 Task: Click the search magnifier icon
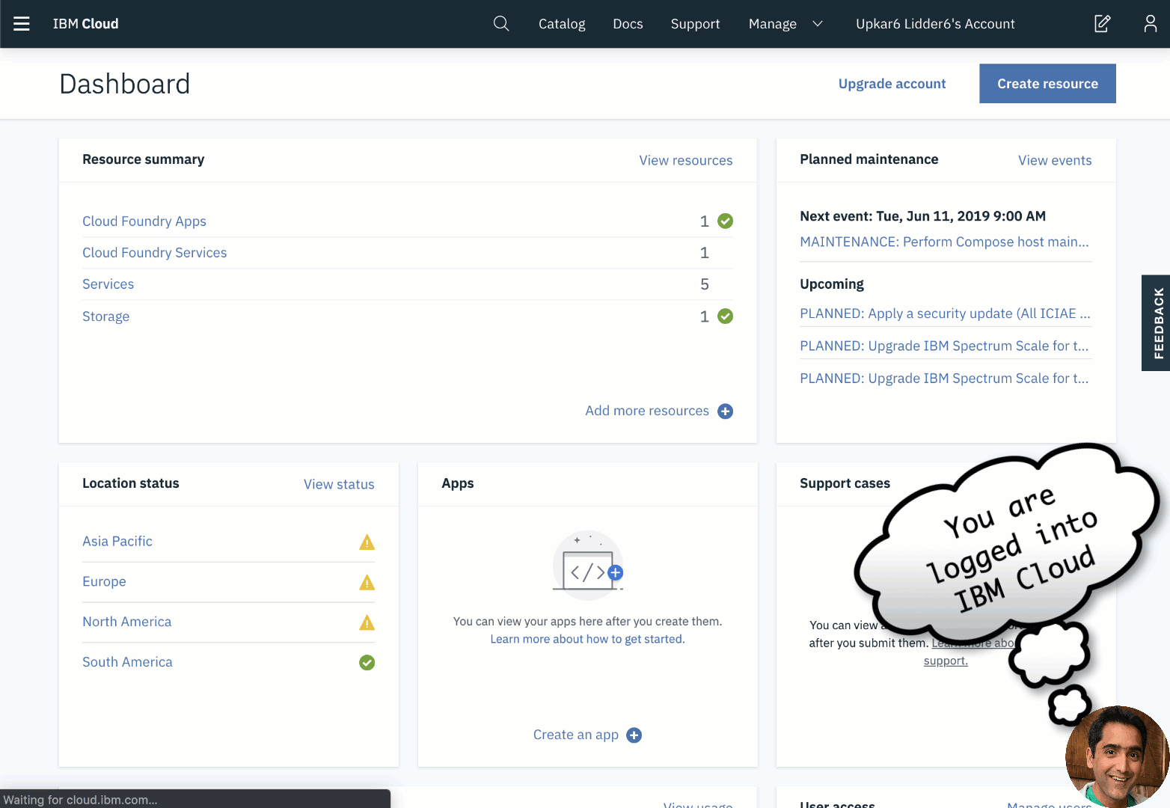[x=501, y=24]
